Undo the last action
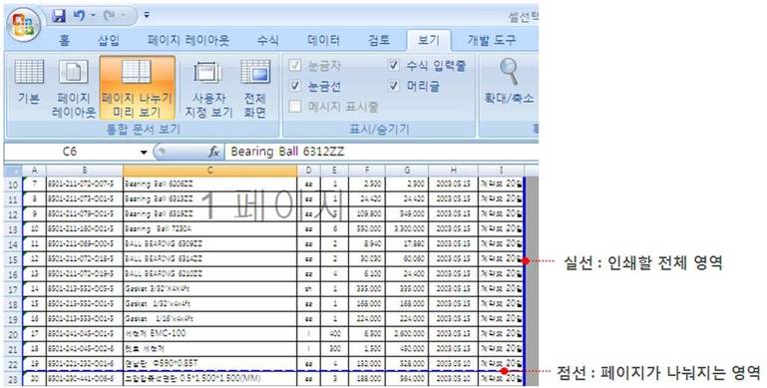Viewport: 767px width, 388px height. coord(79,16)
